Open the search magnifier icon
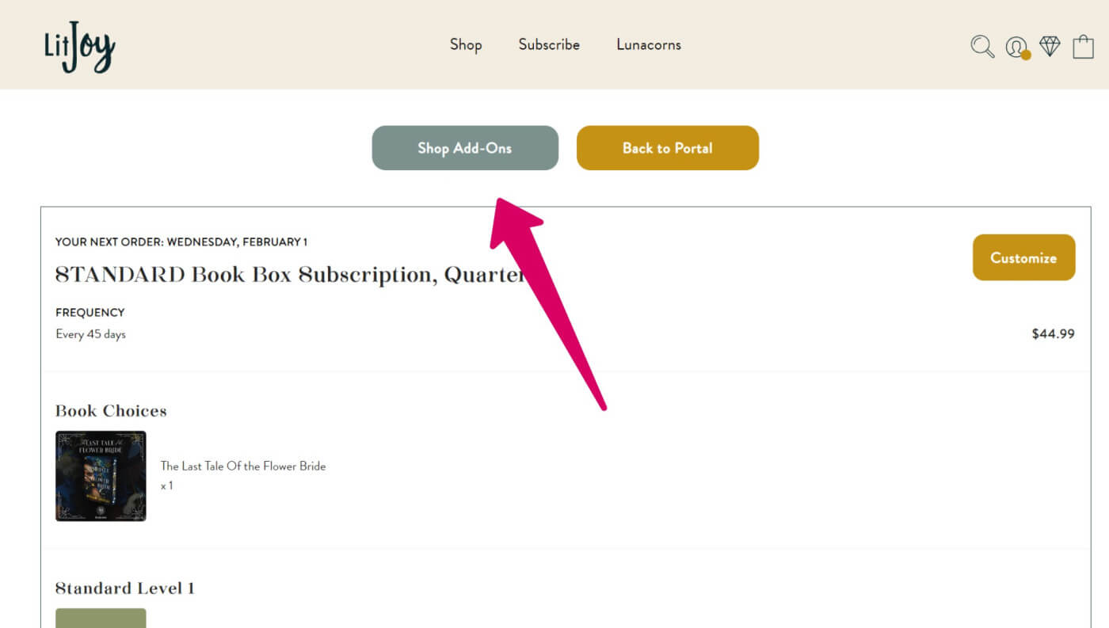The width and height of the screenshot is (1109, 628). [982, 46]
